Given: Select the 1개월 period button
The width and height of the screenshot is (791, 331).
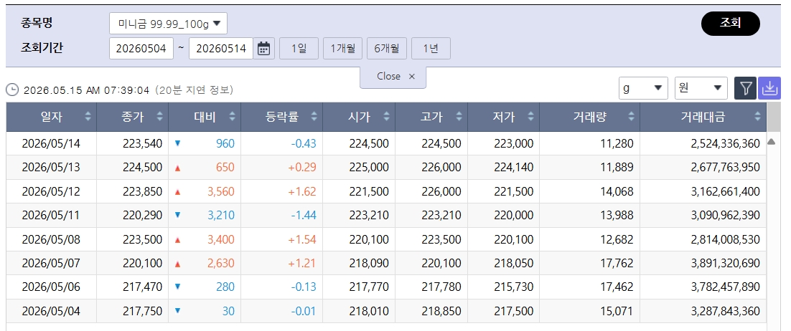Looking at the screenshot, I should pos(343,49).
